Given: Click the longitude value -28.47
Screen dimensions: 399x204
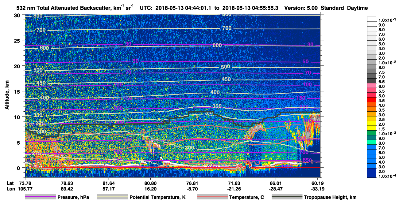Looking at the screenshot, I should pyautogui.click(x=276, y=189).
